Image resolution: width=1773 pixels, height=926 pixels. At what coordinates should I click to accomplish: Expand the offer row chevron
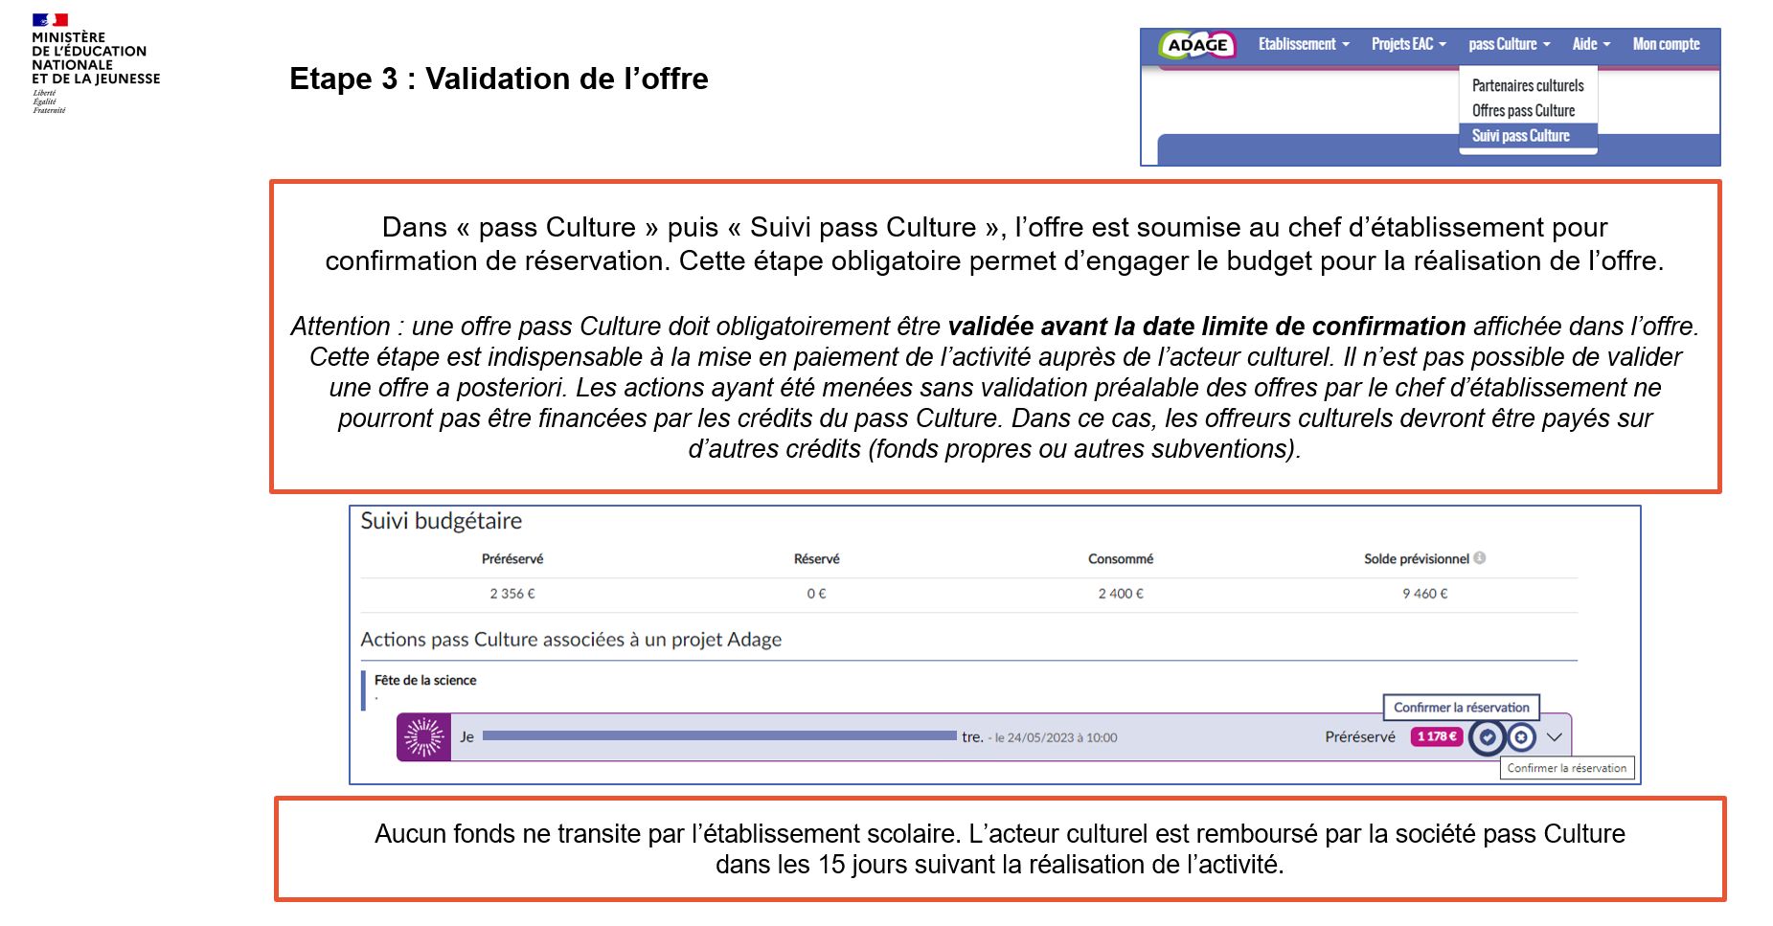point(1555,737)
